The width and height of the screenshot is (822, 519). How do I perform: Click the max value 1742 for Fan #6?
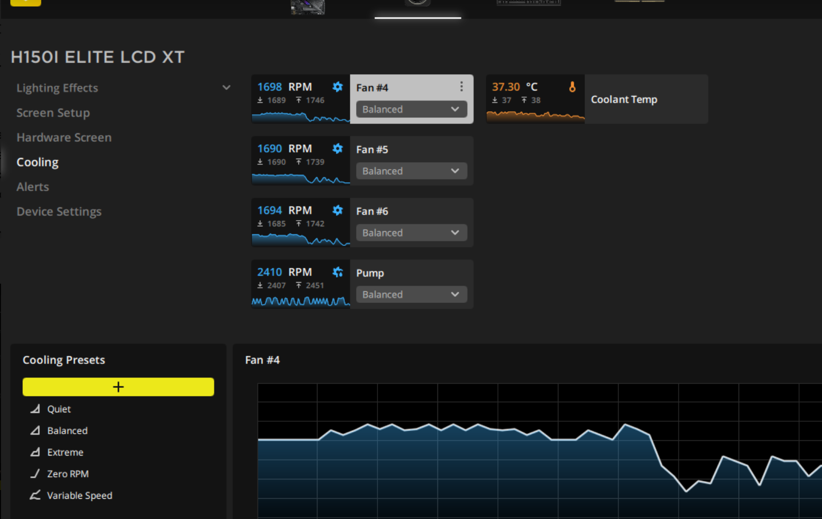click(315, 224)
